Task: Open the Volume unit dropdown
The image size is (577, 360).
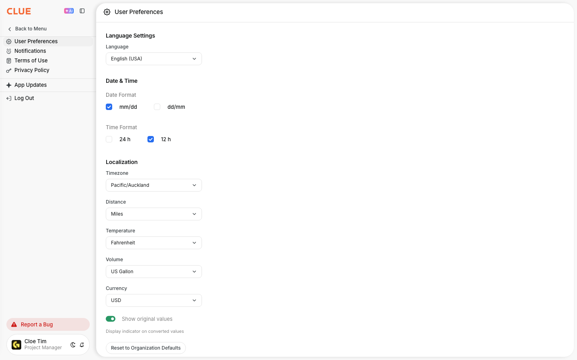Action: (x=154, y=272)
